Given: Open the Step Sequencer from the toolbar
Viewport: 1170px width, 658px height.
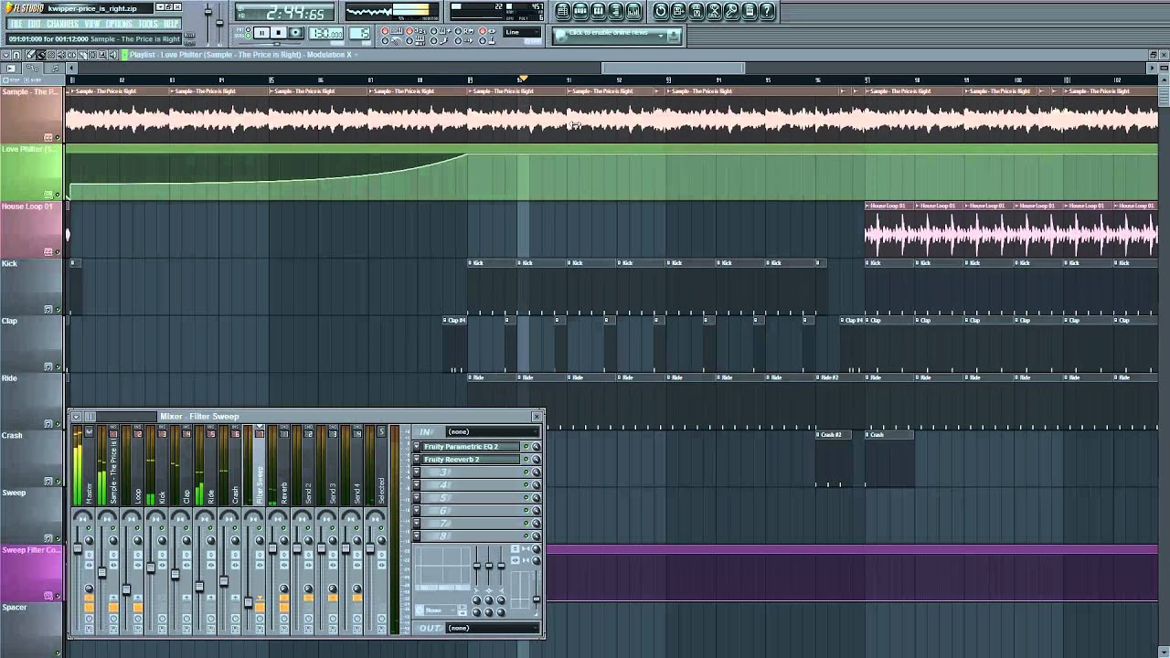Looking at the screenshot, I should coord(580,11).
